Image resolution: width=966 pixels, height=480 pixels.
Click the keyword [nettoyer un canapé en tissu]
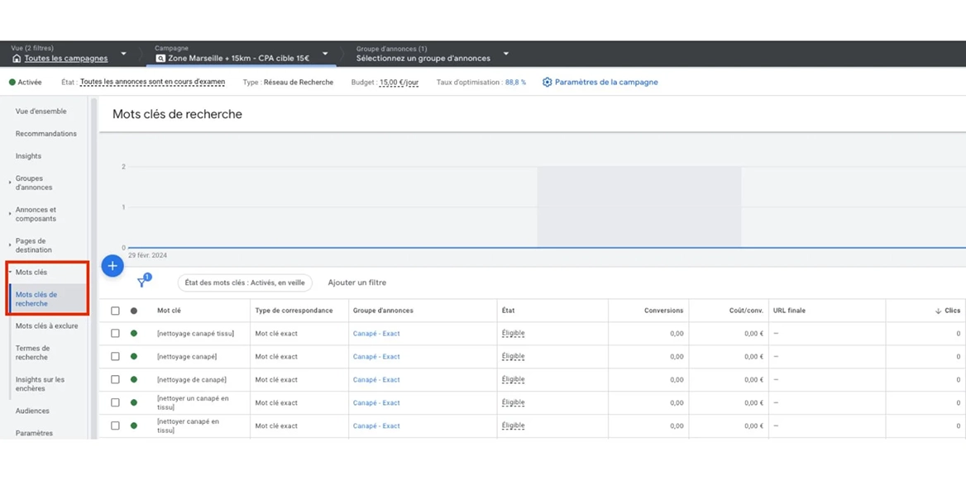coord(193,402)
